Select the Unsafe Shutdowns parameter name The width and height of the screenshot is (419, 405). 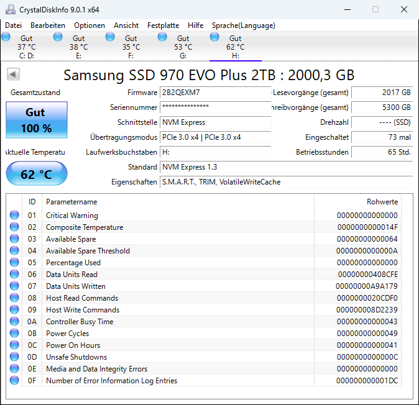coord(76,357)
